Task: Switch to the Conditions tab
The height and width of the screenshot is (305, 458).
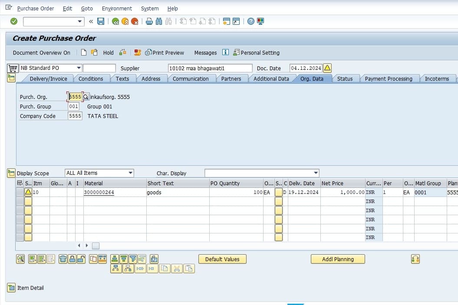Action: coord(91,79)
